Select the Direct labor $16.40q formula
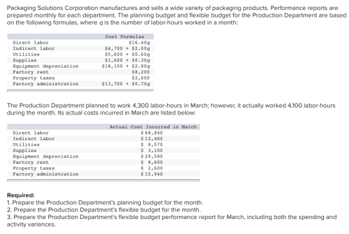The width and height of the screenshot is (349, 234). [x=140, y=42]
